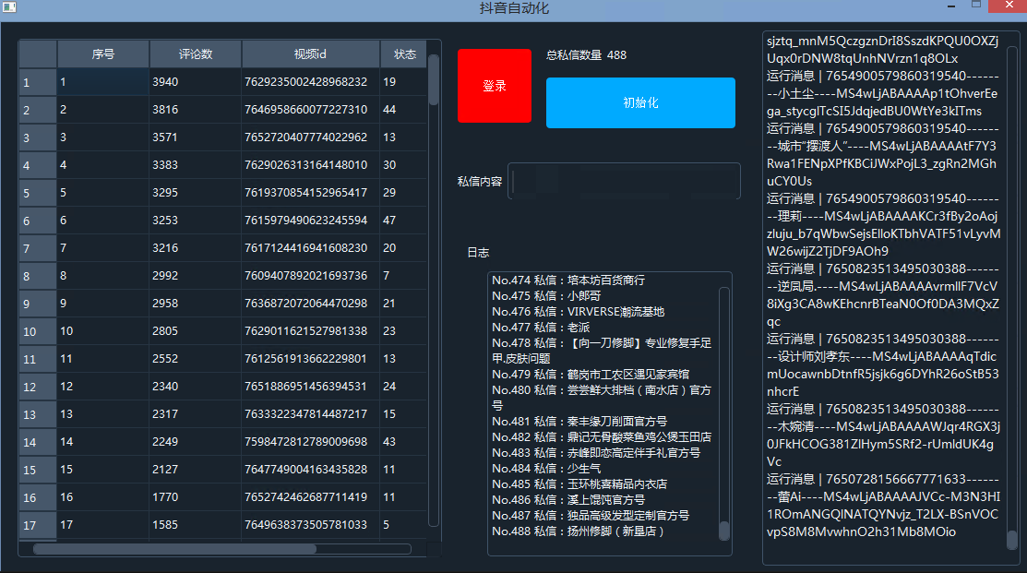Click comment count cell 2958
This screenshot has width=1027, height=573.
point(196,304)
